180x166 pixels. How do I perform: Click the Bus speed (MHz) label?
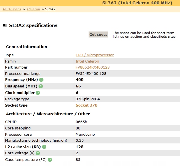click(x=21, y=86)
